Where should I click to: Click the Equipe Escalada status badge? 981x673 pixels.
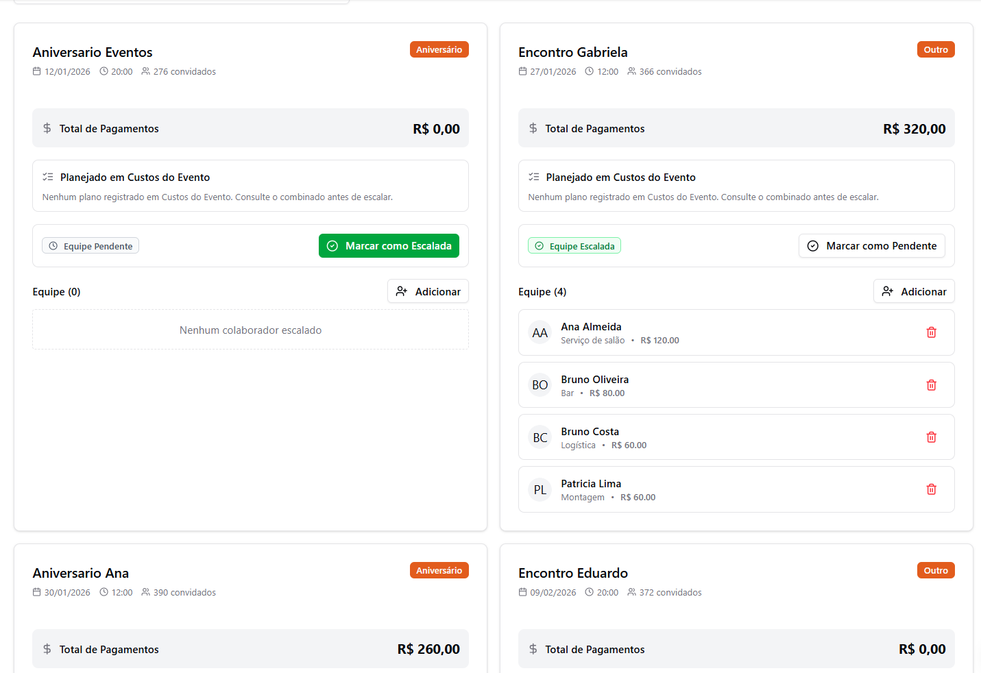574,246
